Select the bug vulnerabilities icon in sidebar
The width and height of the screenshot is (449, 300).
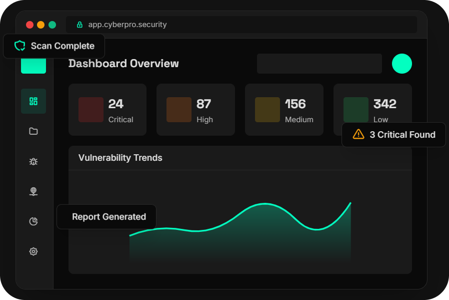click(33, 161)
